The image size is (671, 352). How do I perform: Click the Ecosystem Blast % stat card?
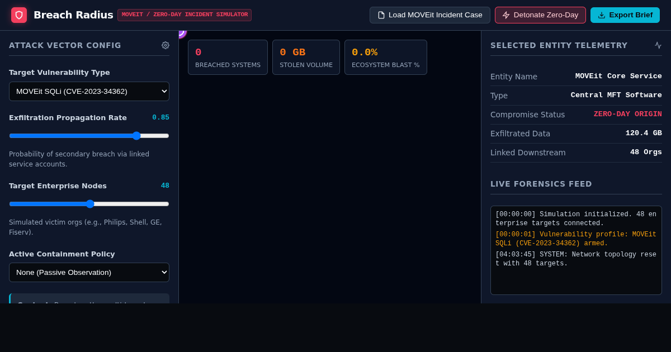coord(386,57)
